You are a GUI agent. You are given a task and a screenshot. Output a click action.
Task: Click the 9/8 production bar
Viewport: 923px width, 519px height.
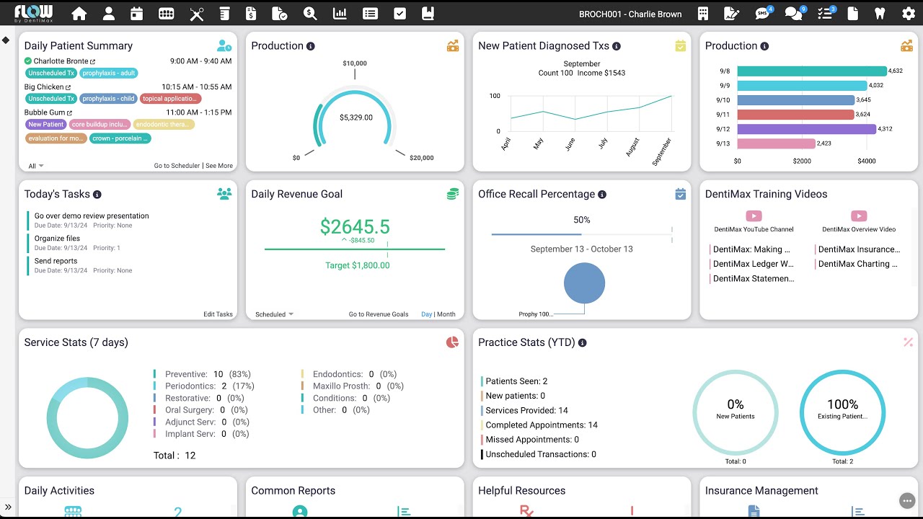pyautogui.click(x=812, y=71)
